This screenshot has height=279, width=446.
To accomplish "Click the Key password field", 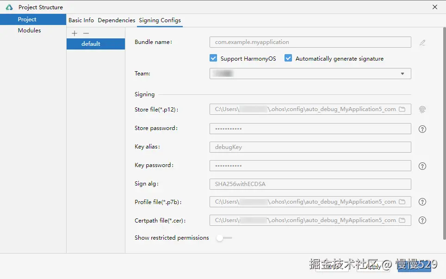I will coord(310,166).
